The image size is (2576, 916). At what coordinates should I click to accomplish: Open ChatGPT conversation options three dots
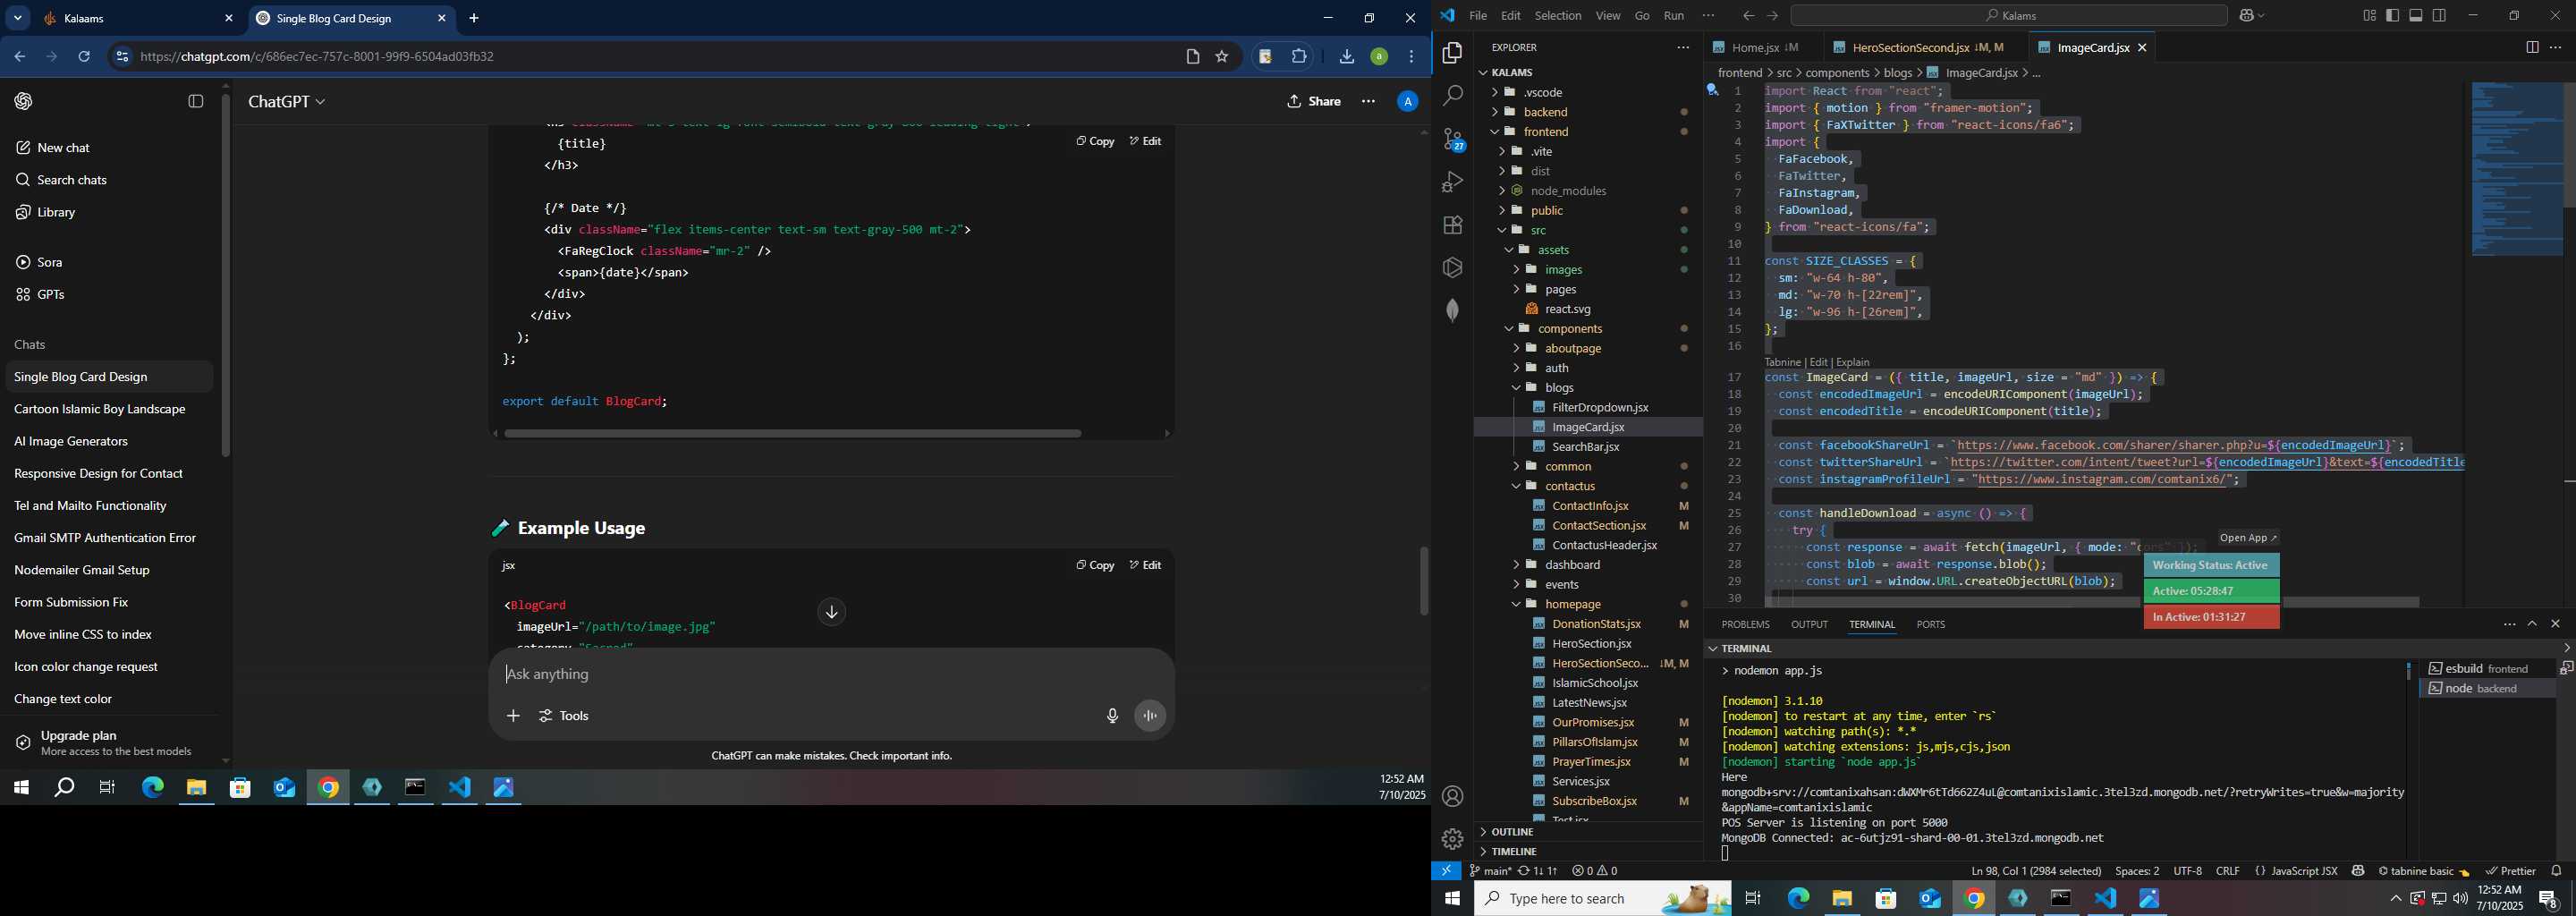tap(1368, 101)
